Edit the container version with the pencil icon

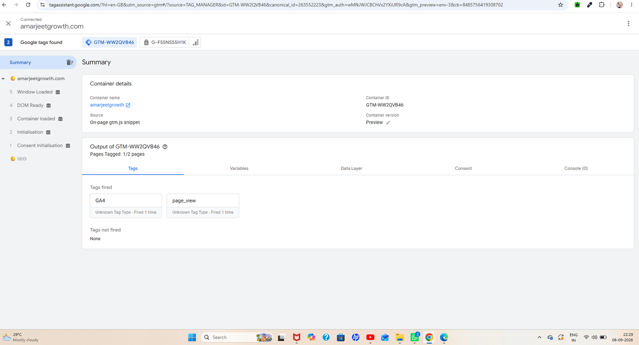click(x=388, y=123)
